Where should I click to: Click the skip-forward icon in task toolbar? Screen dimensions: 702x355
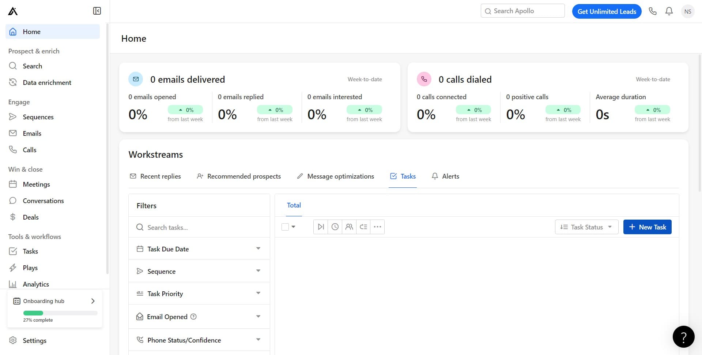coord(321,227)
